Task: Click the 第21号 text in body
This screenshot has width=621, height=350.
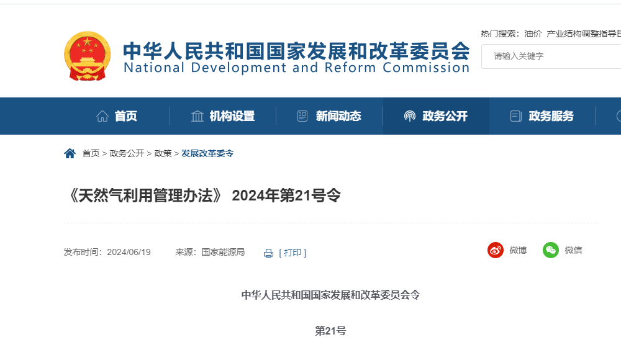Action: click(x=330, y=331)
